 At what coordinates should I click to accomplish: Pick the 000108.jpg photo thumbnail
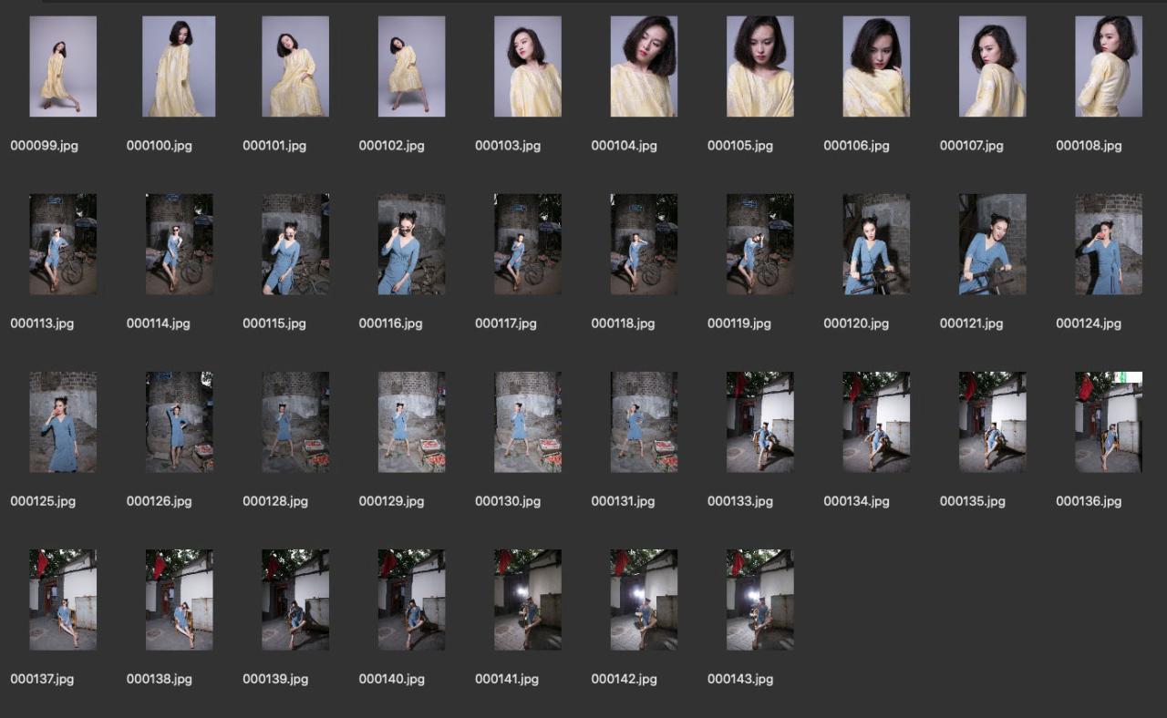[x=1109, y=67]
